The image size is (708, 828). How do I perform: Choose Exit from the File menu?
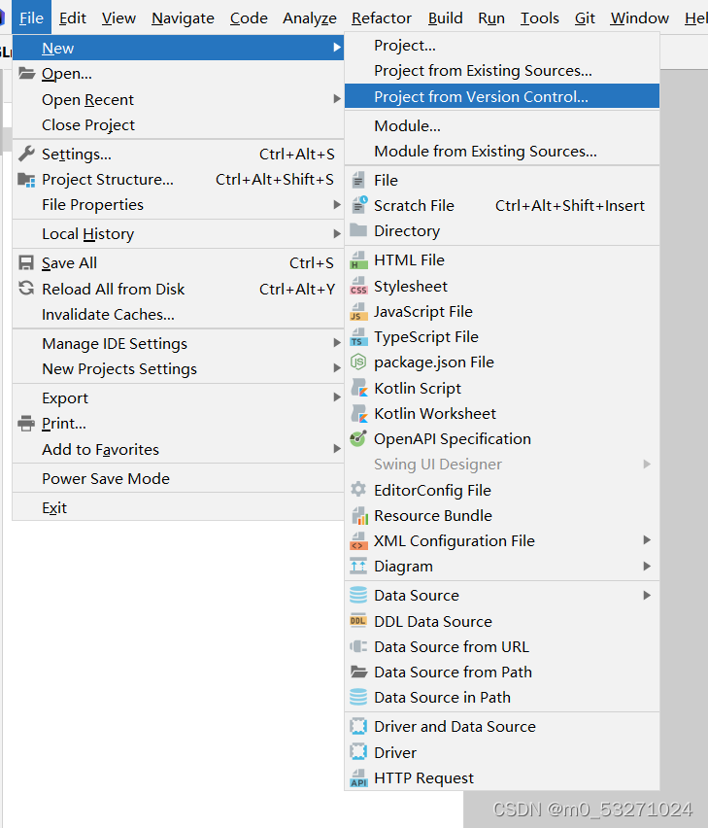pyautogui.click(x=178, y=507)
